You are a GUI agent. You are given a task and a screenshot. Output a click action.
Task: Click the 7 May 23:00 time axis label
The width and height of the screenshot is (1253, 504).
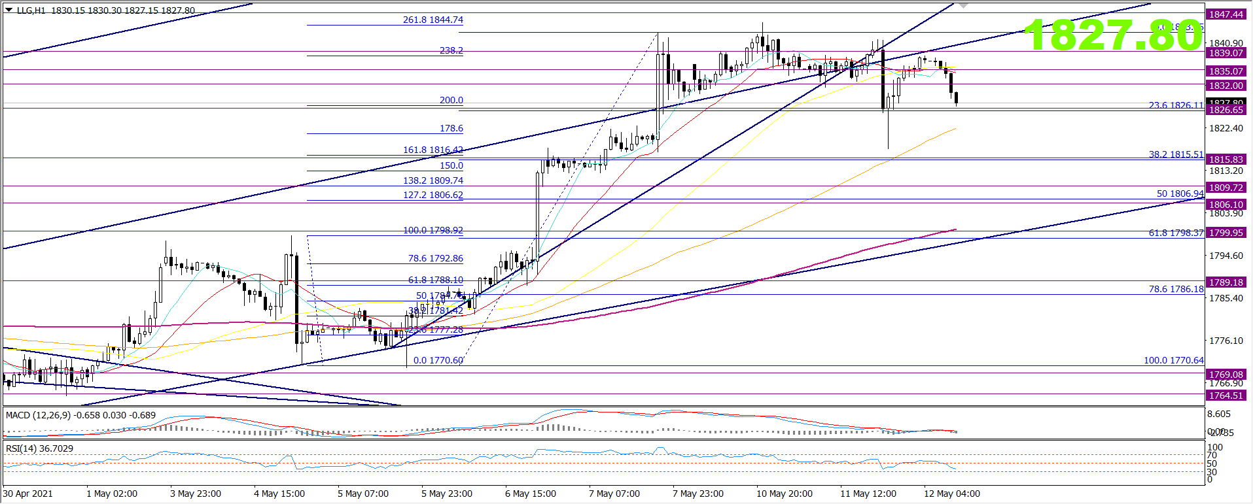click(698, 494)
